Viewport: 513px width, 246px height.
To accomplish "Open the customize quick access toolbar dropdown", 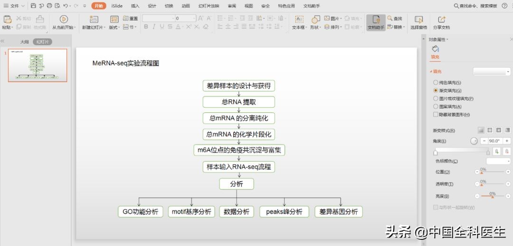I will tap(85, 6).
